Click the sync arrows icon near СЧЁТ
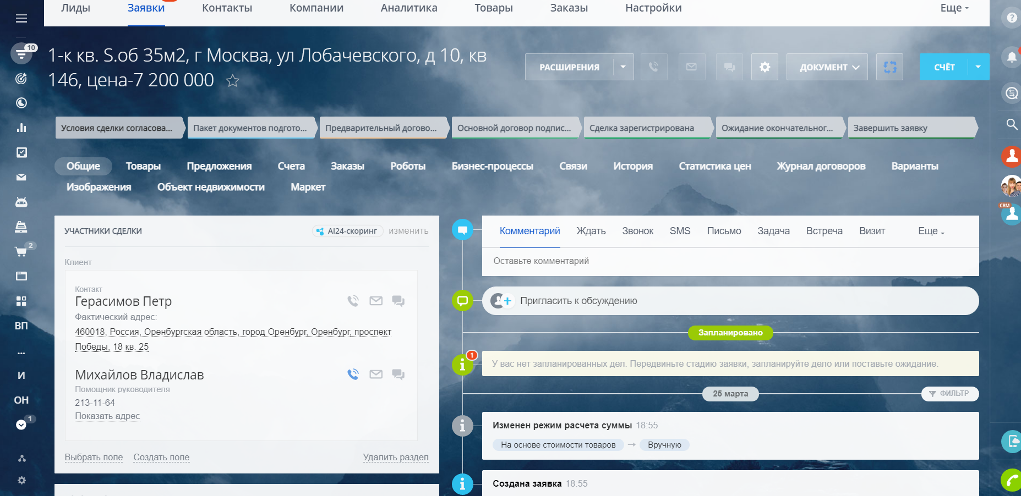 coord(890,67)
